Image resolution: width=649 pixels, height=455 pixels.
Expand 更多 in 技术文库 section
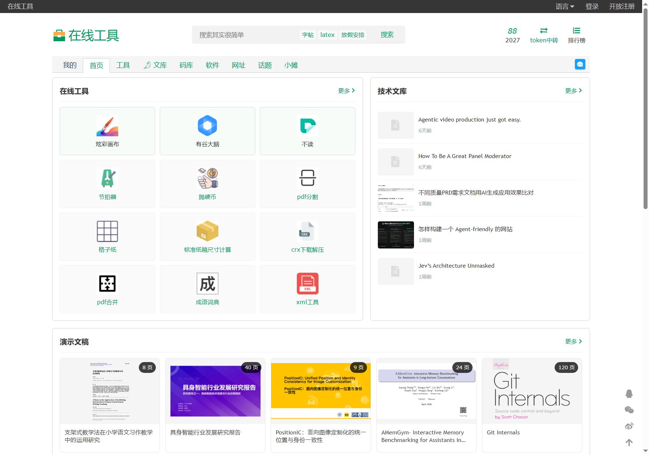[573, 91]
